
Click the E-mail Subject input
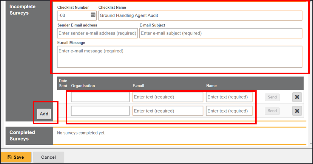click(x=221, y=33)
